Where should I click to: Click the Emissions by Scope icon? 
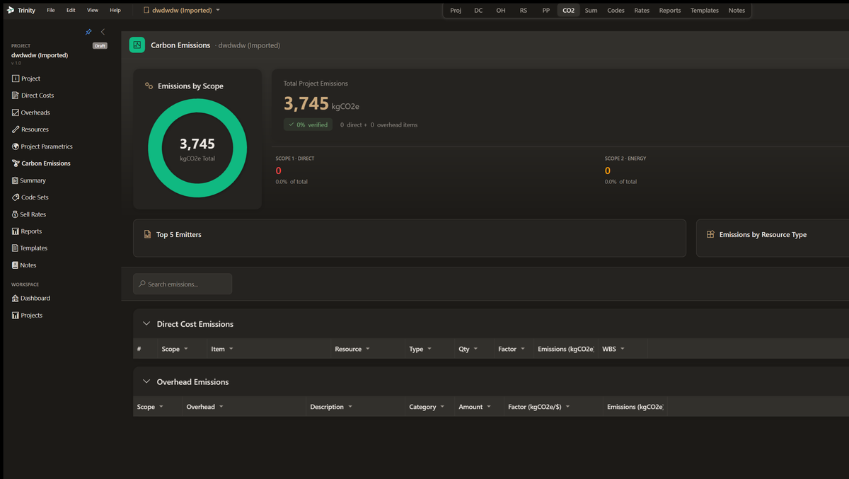[149, 86]
